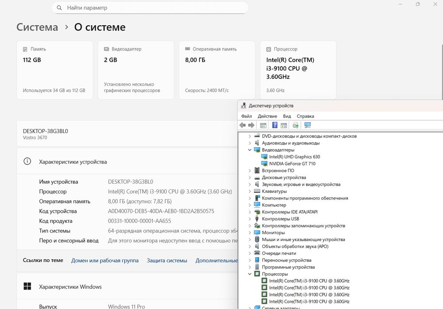
Task: Expand the Программные устройства node
Action: pyautogui.click(x=250, y=267)
